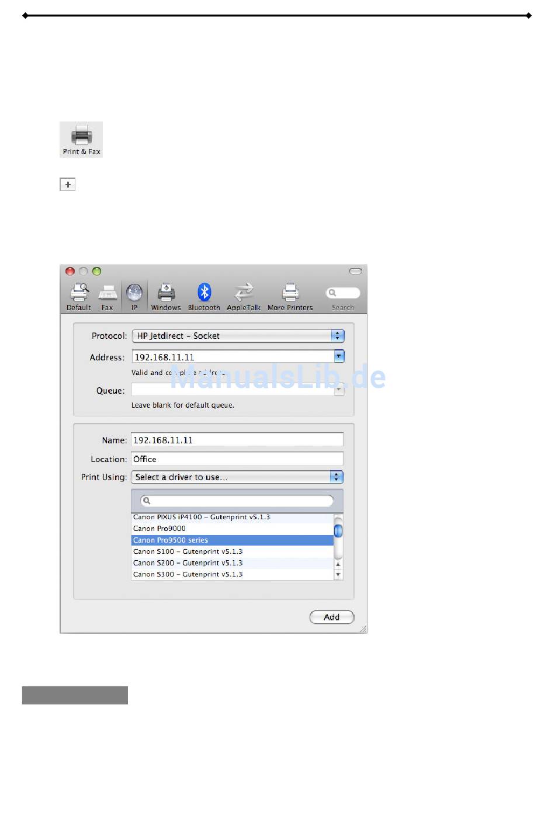555x816 pixels.
Task: Choose the Fax toolbar icon
Action: tap(107, 297)
